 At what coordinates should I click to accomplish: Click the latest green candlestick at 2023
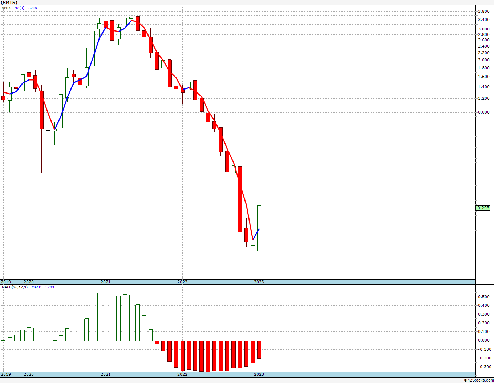point(259,228)
